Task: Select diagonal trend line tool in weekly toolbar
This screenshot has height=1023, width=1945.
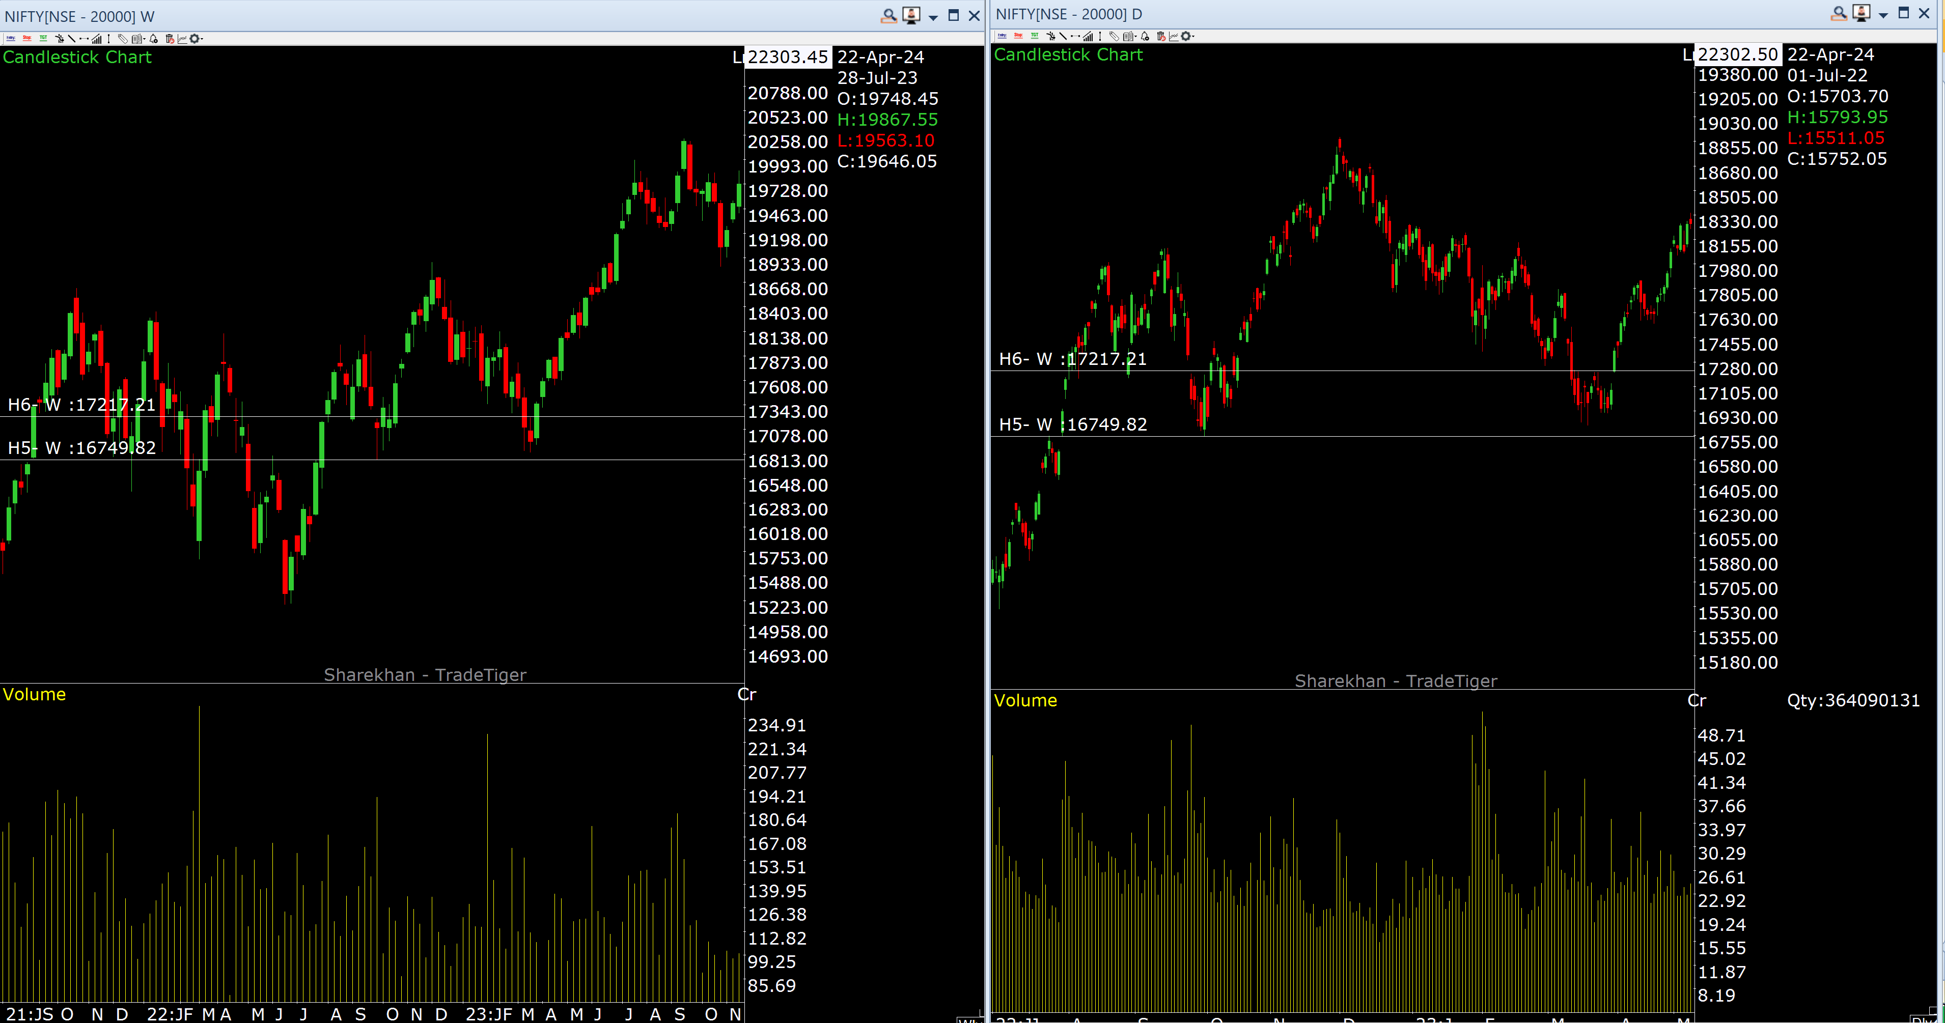Action: tap(72, 39)
